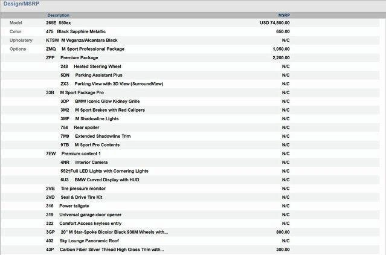This screenshot has width=386, height=255.
Task: Click the MSRP column header
Action: coord(283,15)
